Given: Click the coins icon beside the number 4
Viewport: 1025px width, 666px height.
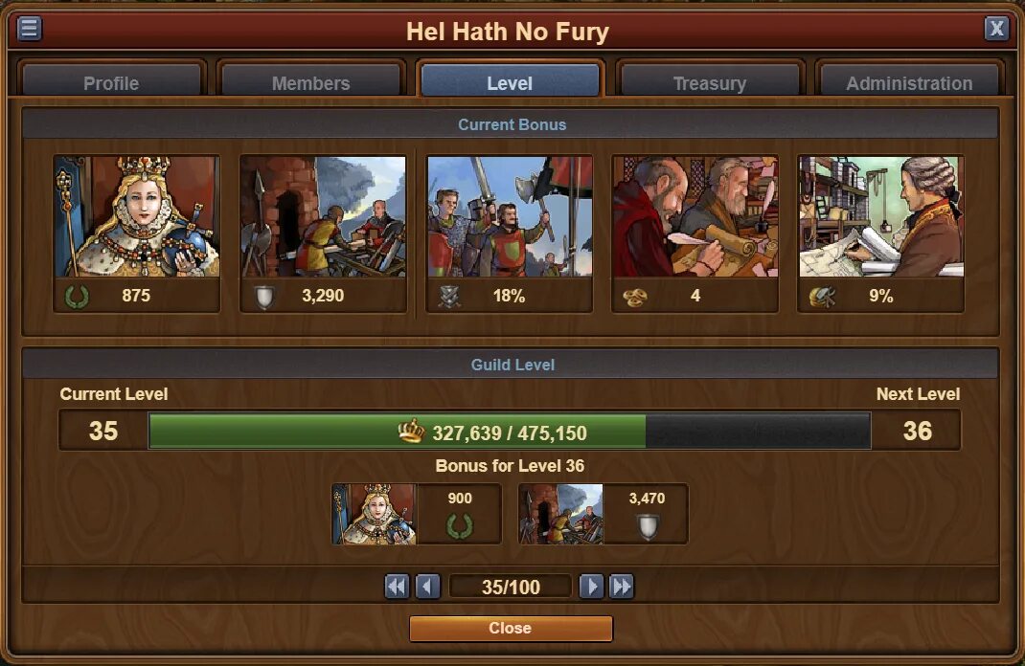Looking at the screenshot, I should (635, 297).
